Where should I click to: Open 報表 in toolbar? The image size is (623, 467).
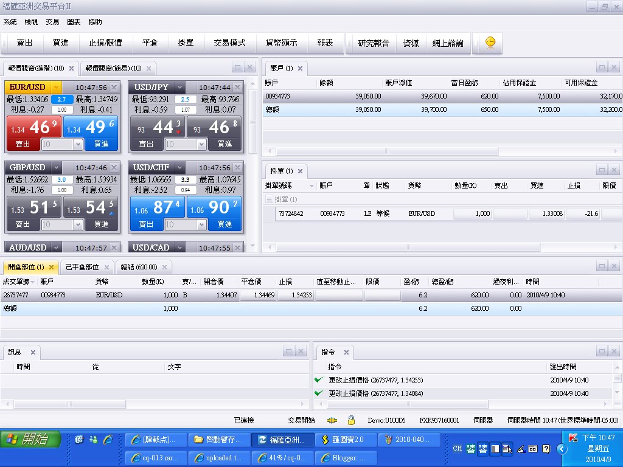(x=325, y=43)
